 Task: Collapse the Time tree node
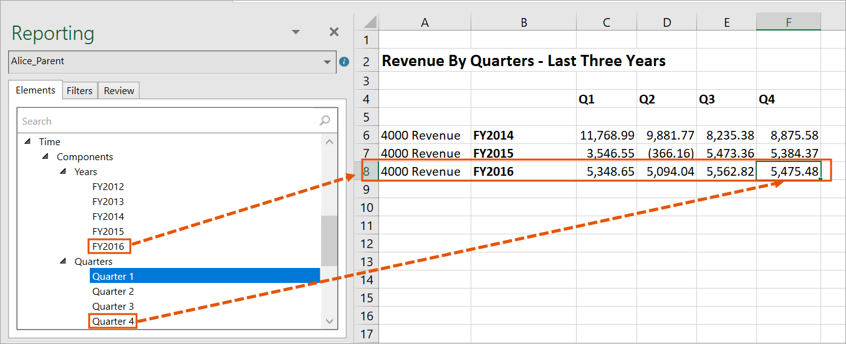tap(27, 142)
